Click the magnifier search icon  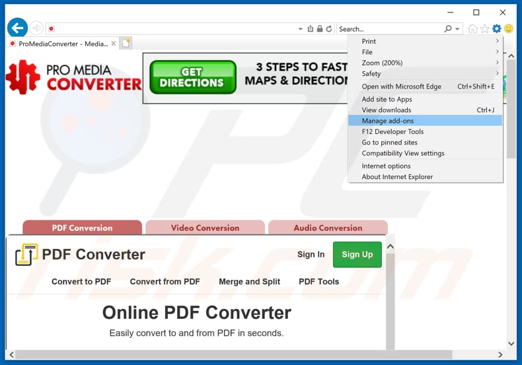448,29
